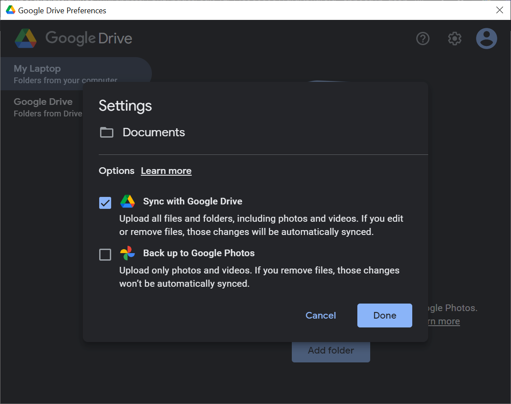Viewport: 511px width, 404px height.
Task: Click the Options label
Action: (116, 171)
